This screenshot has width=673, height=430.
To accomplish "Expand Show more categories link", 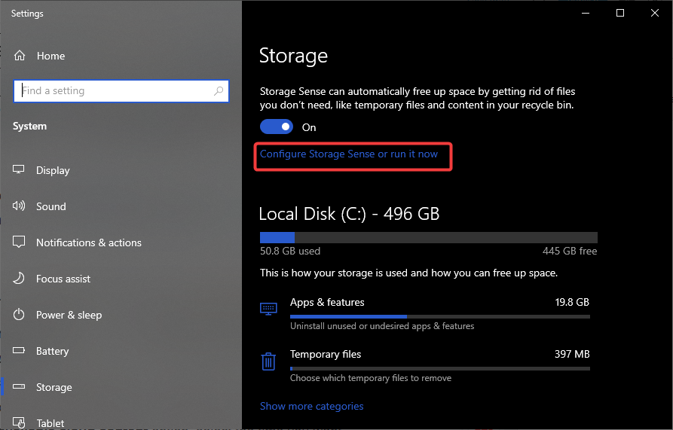I will tap(311, 406).
